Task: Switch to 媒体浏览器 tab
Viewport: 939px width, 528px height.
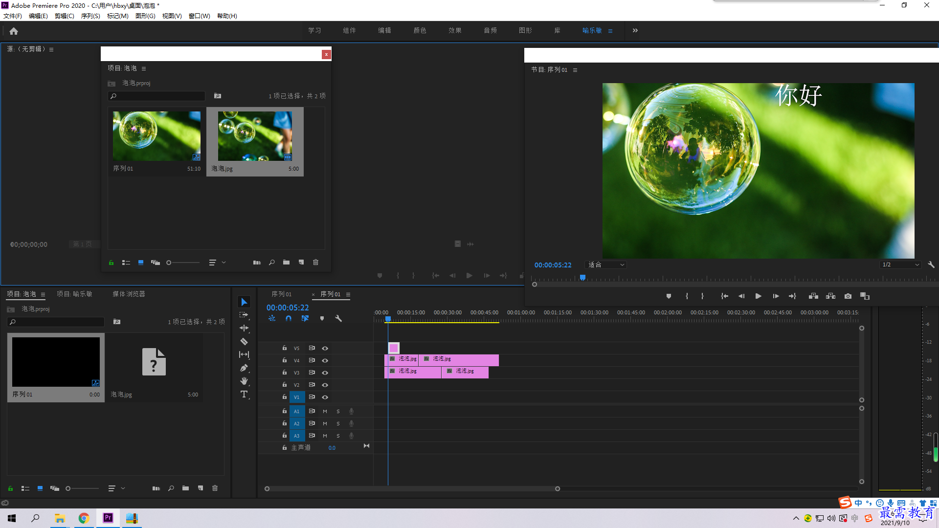Action: point(129,294)
